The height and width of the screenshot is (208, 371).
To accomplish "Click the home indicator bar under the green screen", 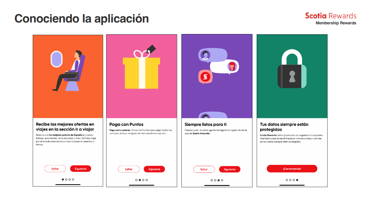I will tap(292, 185).
